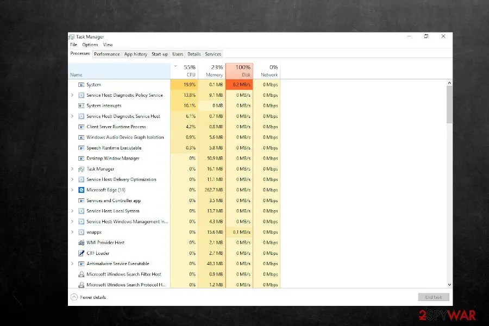Switch to the Details tab
Screen dimensions: 489x326
(x=194, y=54)
